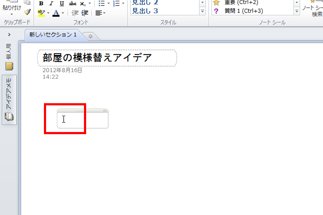Open the numbering style dropdown
The height and width of the screenshot is (215, 323).
pos(123,3)
